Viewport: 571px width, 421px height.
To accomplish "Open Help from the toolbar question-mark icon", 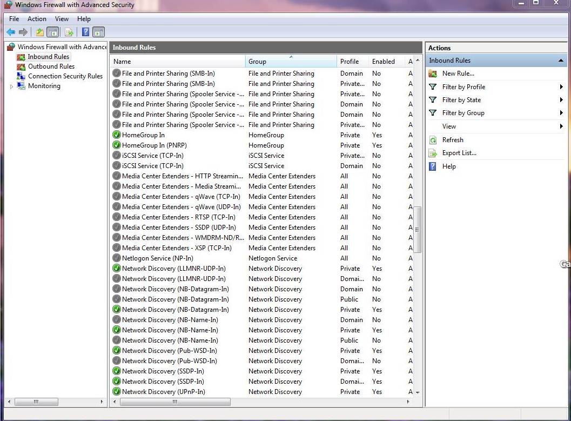I will pyautogui.click(x=85, y=32).
